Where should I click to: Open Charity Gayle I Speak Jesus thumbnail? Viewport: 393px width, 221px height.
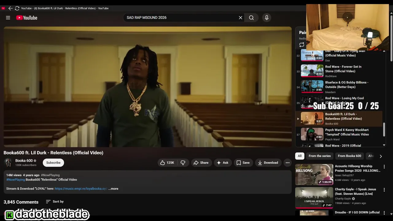pos(314,198)
